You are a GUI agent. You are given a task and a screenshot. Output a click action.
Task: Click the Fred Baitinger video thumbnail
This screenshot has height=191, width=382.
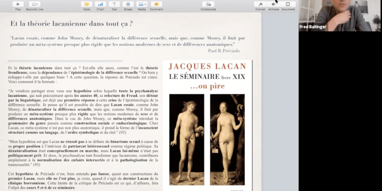click(340, 16)
